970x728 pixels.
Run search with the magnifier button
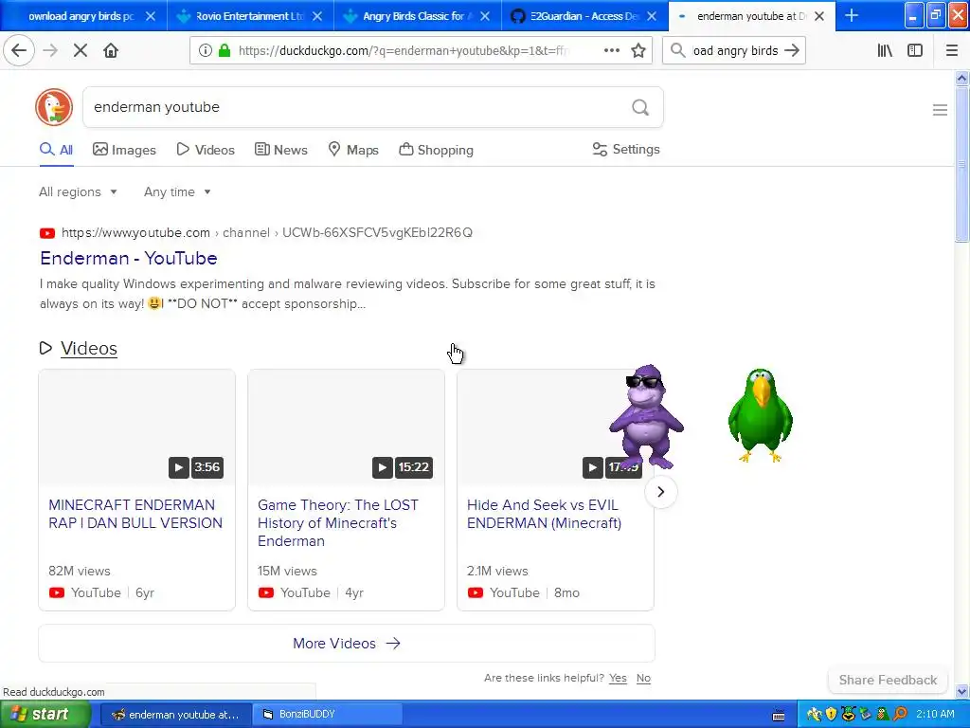click(x=640, y=108)
